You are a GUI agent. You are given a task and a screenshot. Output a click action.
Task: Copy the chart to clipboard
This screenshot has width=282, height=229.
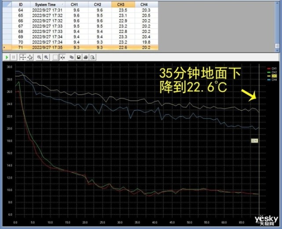point(72,57)
